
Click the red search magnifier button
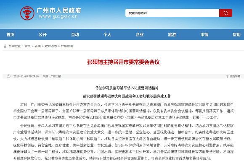pyautogui.click(x=225, y=13)
